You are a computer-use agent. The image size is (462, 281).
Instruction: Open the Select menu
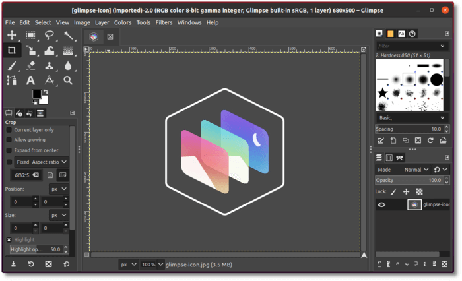(x=43, y=22)
